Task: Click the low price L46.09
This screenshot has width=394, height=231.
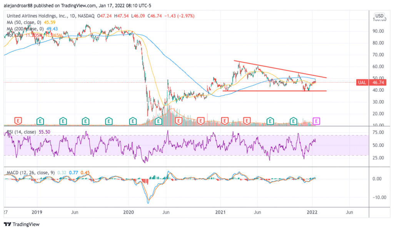Action: 138,16
